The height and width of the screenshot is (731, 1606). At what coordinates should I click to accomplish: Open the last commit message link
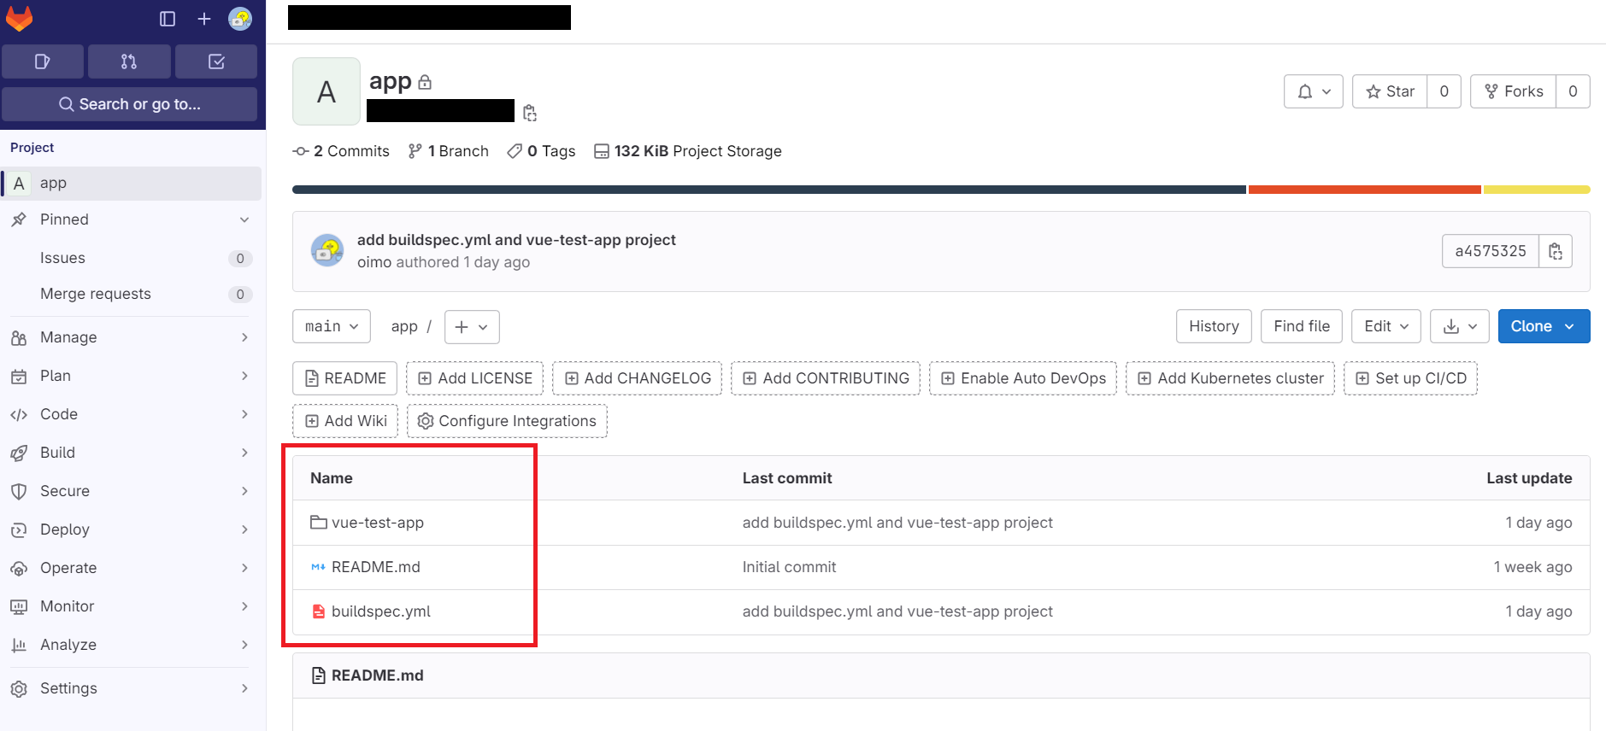(x=516, y=240)
